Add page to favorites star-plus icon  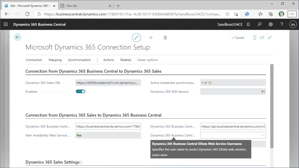click(x=236, y=14)
